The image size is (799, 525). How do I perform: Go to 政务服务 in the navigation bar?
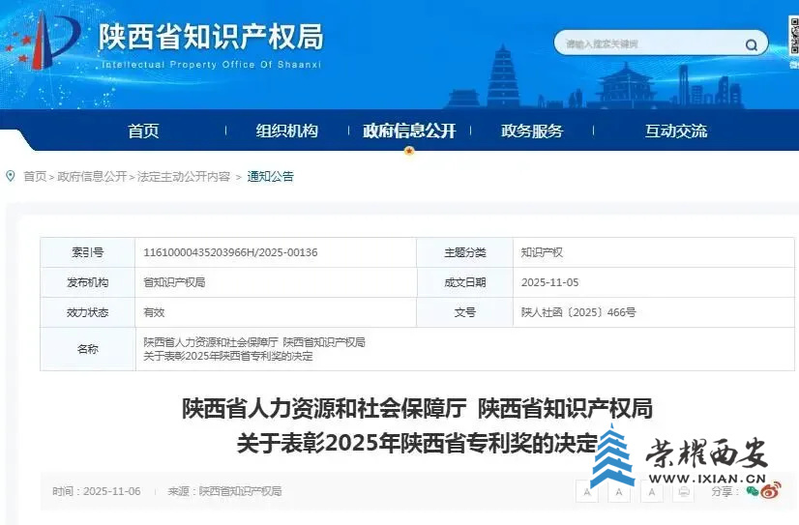click(531, 131)
